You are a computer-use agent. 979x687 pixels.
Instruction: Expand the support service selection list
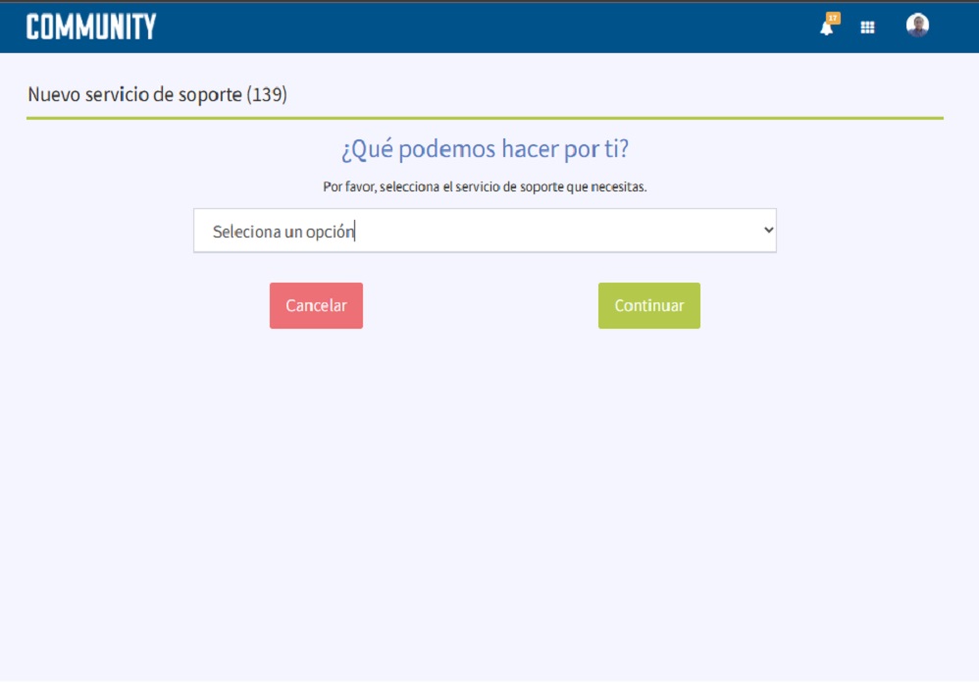pyautogui.click(x=486, y=231)
